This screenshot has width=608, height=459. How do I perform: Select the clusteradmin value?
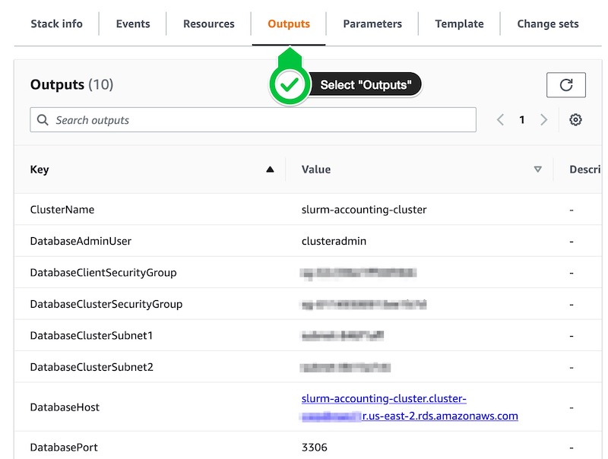334,241
